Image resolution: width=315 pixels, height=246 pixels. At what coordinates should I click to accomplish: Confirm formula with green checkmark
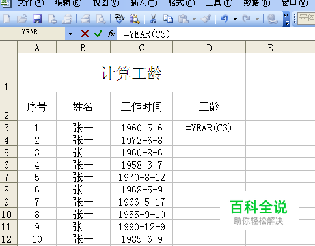point(98,34)
